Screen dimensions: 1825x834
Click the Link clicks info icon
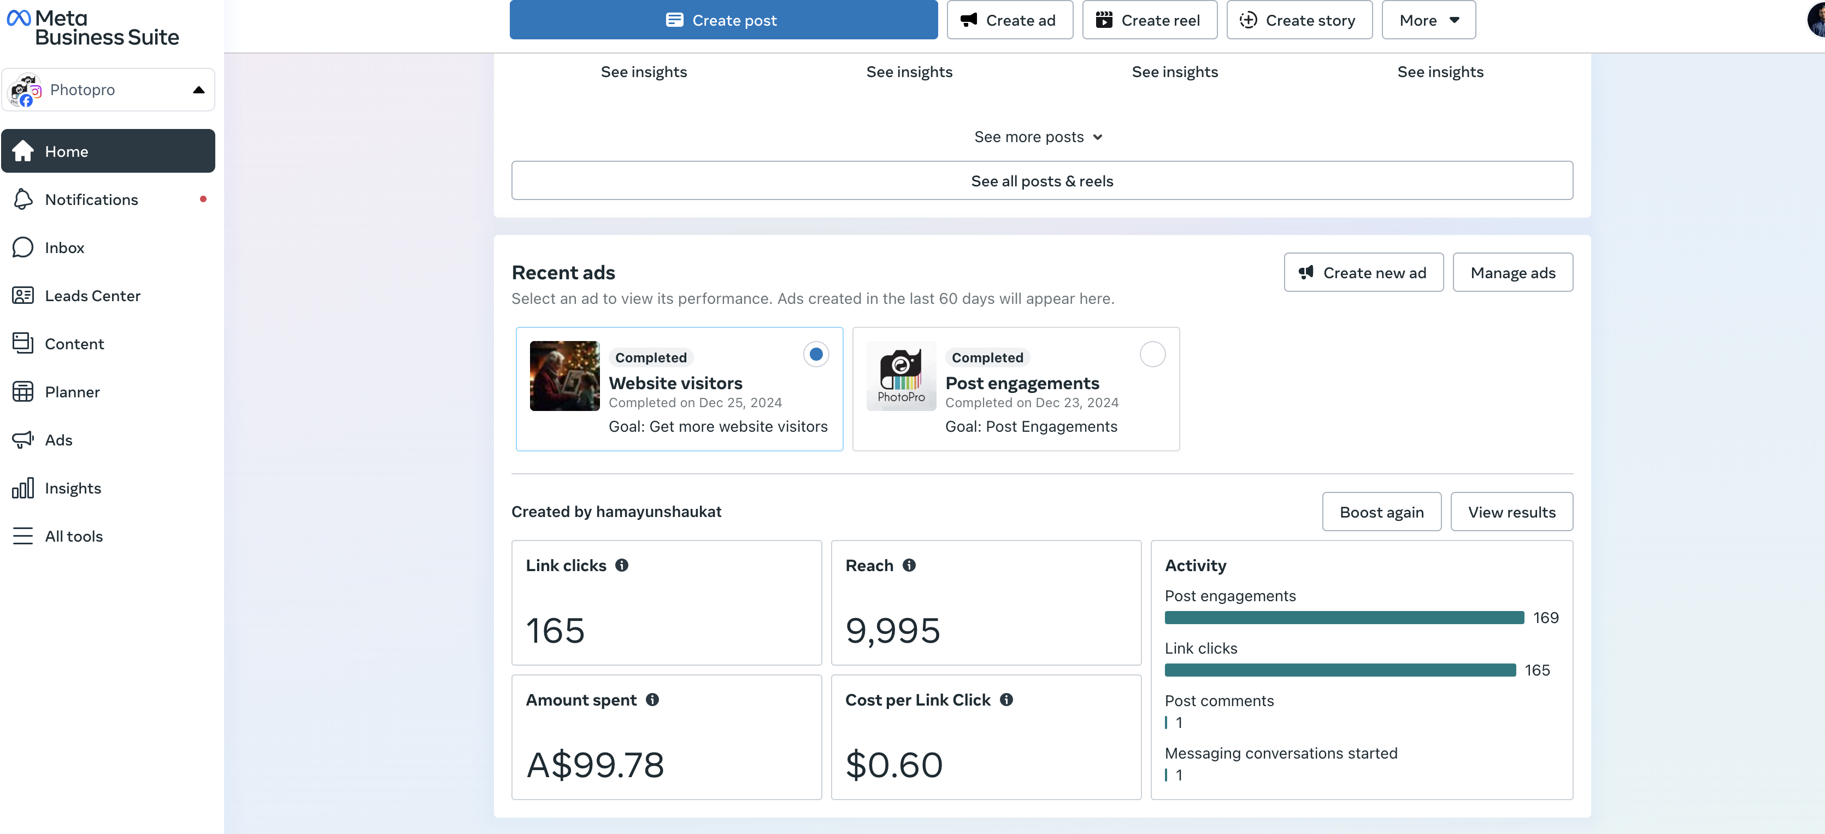[x=621, y=565]
